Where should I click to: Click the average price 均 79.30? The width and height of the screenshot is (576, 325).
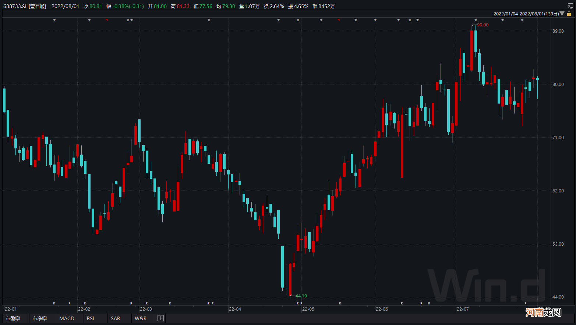coord(226,6)
